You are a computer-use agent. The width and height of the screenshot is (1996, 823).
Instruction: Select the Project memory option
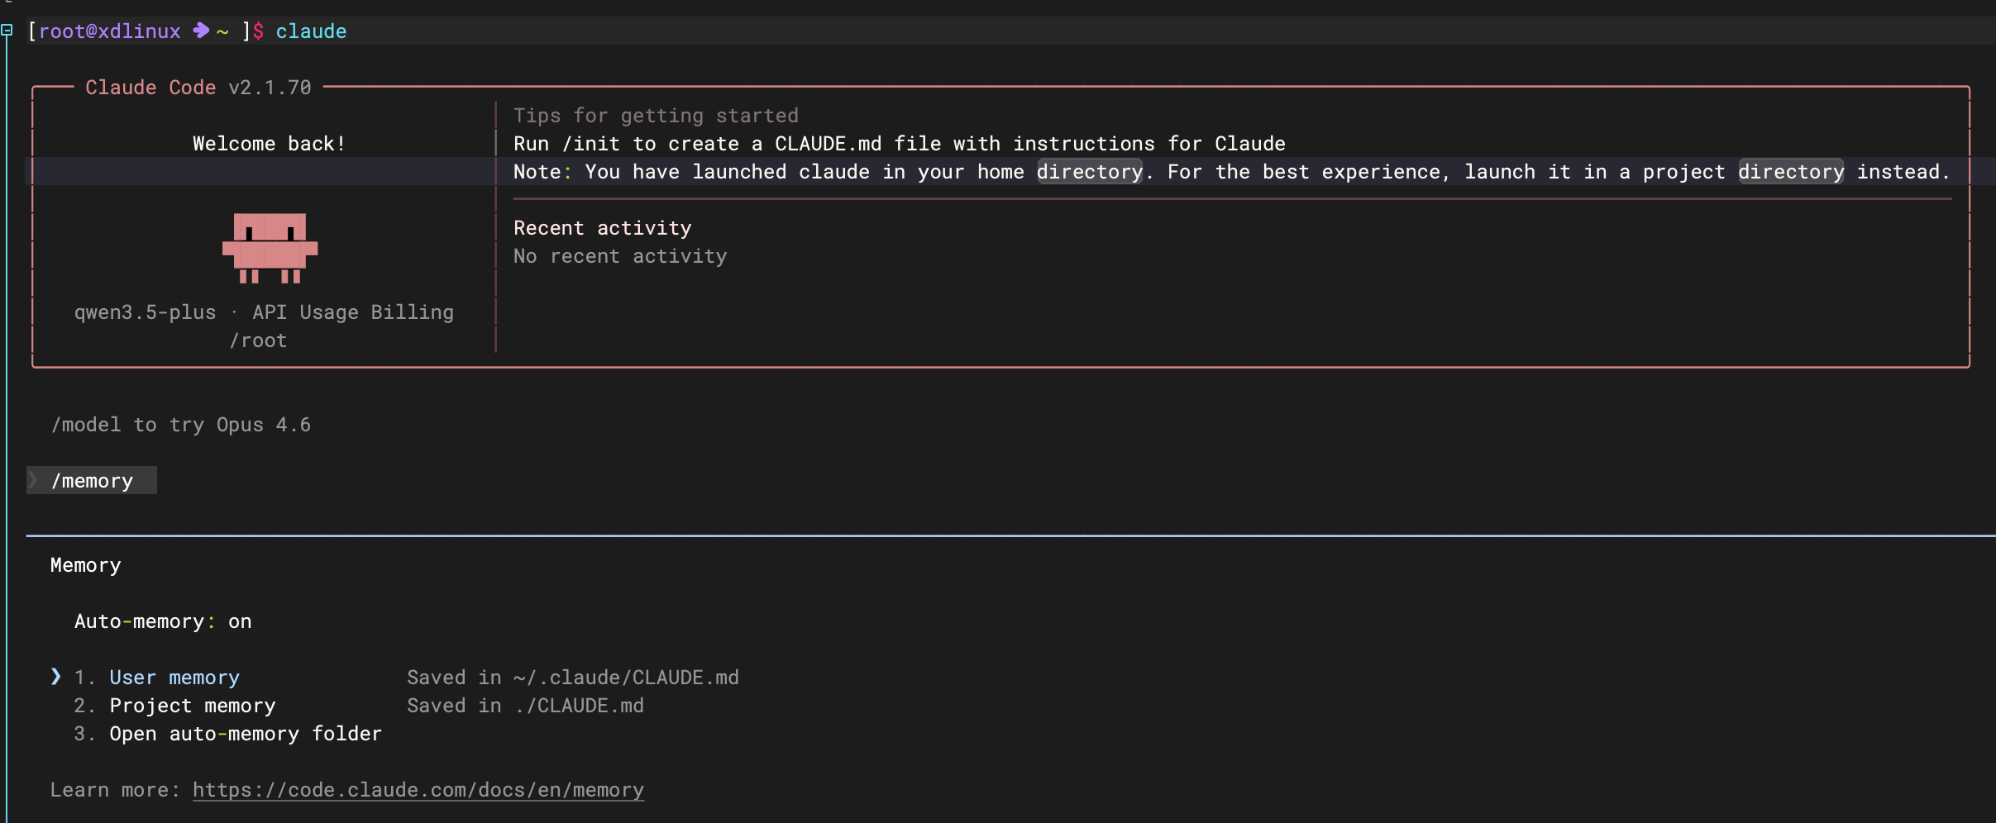click(192, 706)
